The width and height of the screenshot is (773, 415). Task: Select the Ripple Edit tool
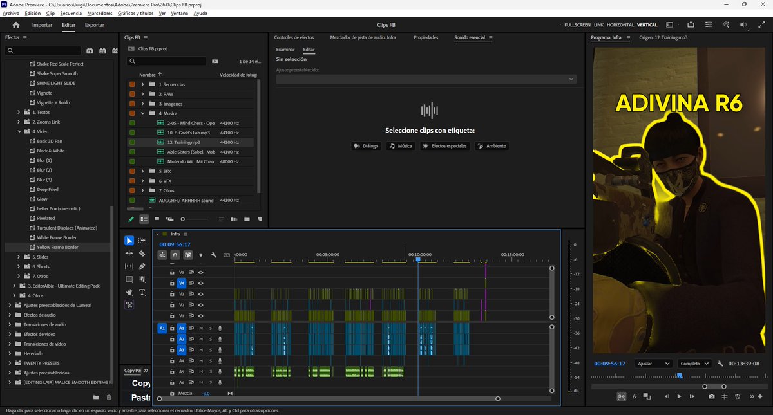[x=129, y=254]
